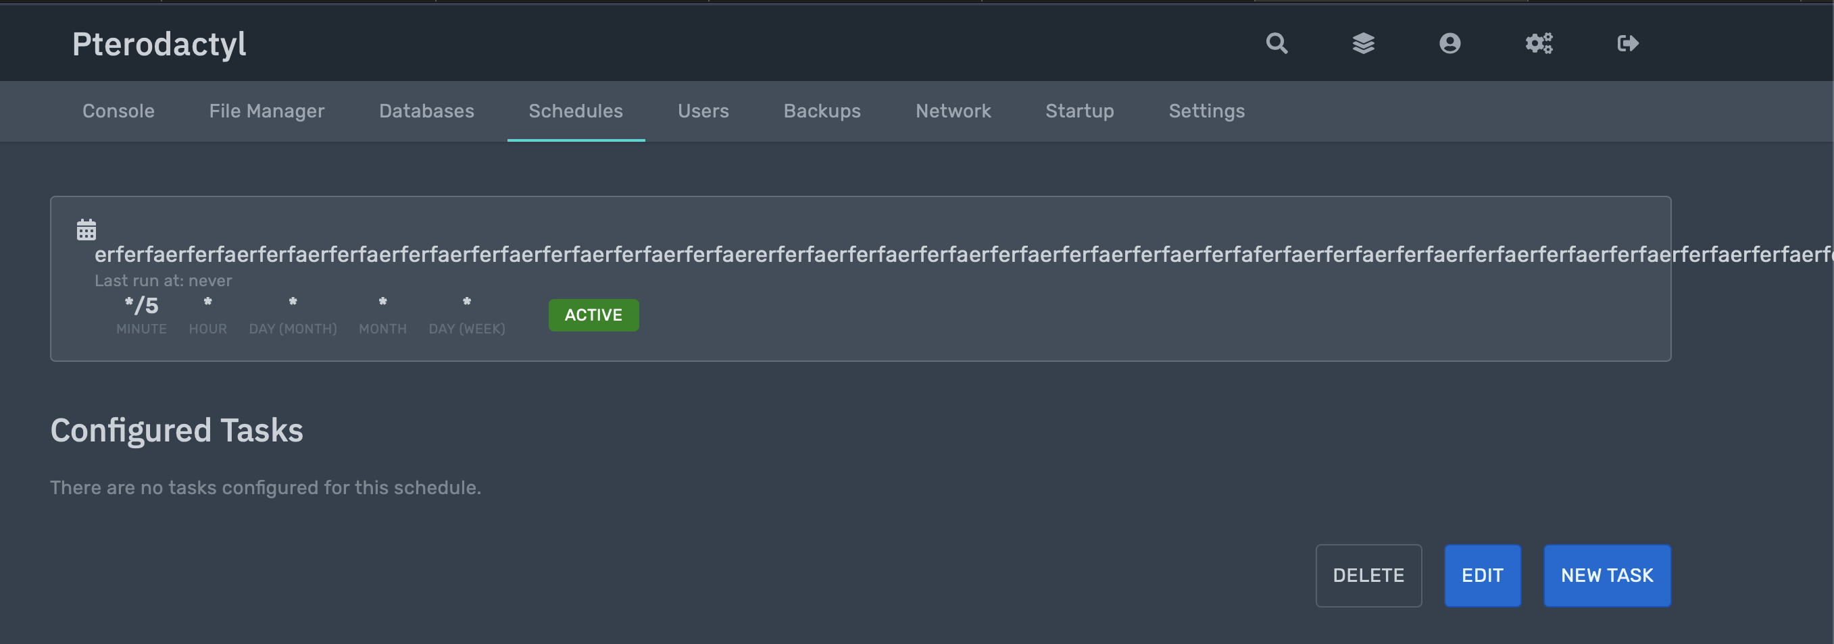The image size is (1834, 644).
Task: Click the green ACTIVE status badge
Action: click(x=593, y=315)
